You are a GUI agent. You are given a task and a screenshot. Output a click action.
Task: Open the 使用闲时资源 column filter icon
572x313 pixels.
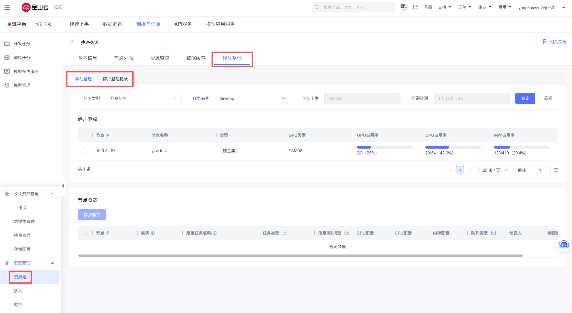[347, 233]
